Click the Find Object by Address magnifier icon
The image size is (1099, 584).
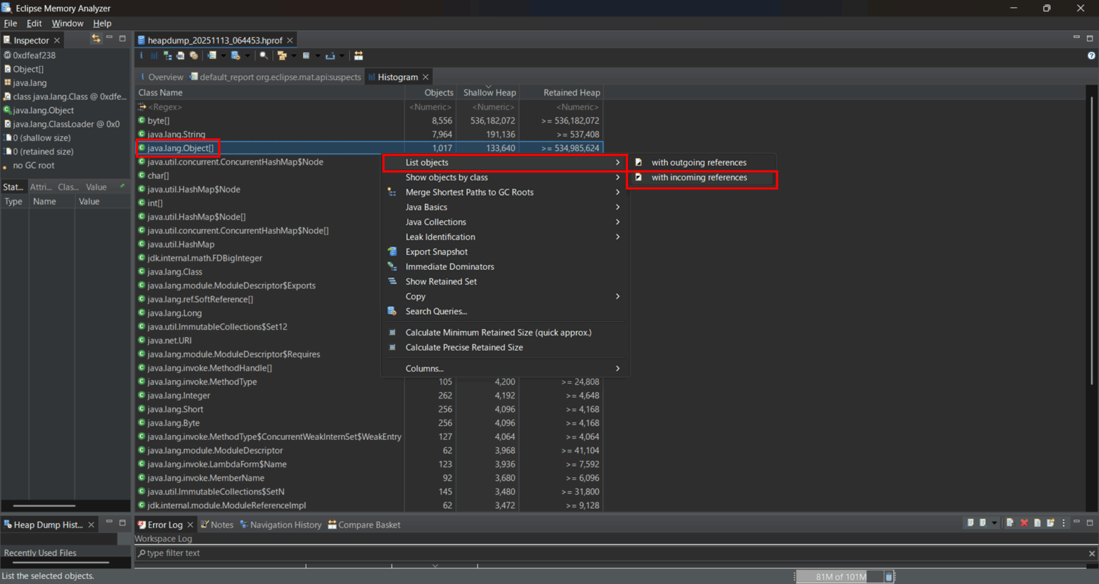point(264,55)
